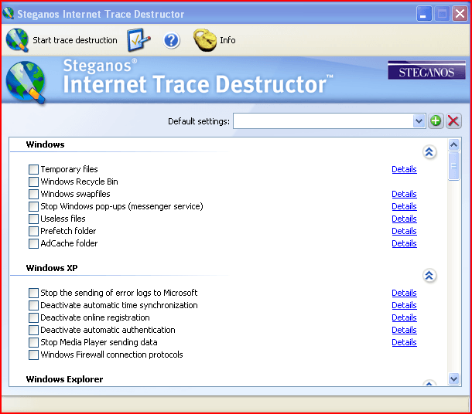This screenshot has height=414, width=472.
Task: Click the Info toolbar label
Action: [227, 40]
